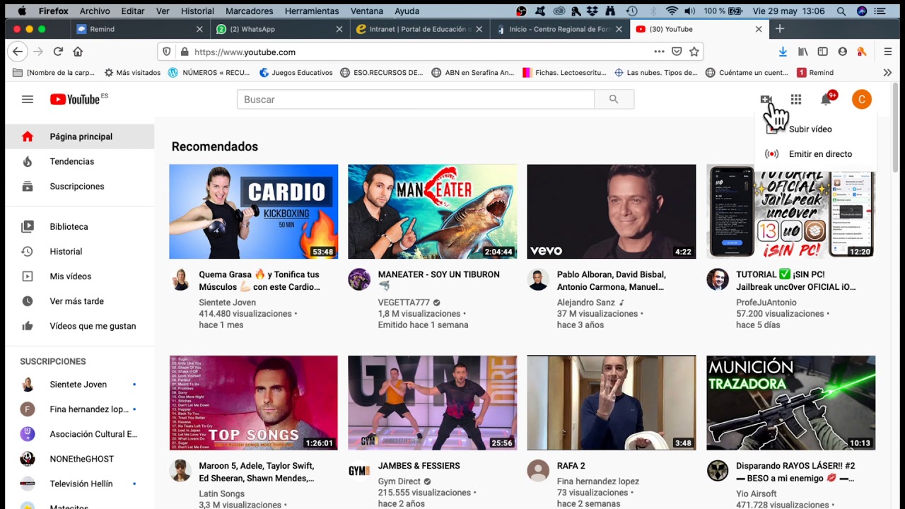Open Spotlight search in menu bar
The image size is (905, 509).
click(x=841, y=11)
